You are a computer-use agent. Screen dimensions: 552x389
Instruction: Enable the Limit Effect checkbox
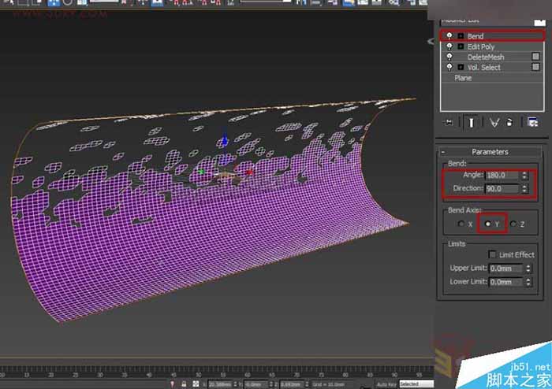coord(492,254)
